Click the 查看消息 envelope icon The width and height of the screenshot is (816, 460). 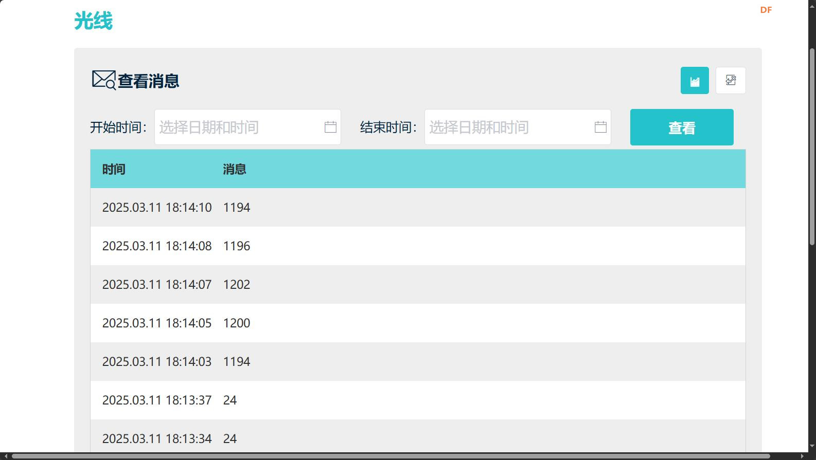pos(104,80)
